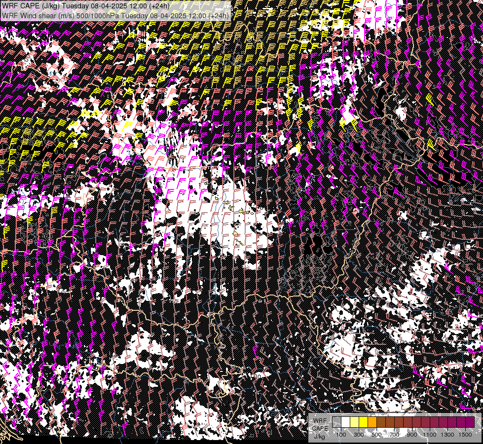This screenshot has height=444, width=483.
Task: Click the WRF CAPE forecast title line
Action: 86,5
